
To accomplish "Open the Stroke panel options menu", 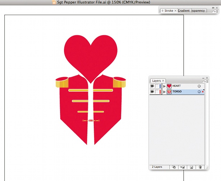I will 216,11.
